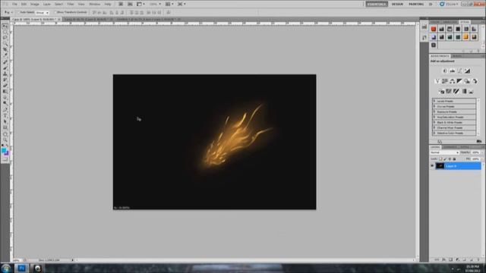The width and height of the screenshot is (486, 273).
Task: Select the Eyedropper tool
Action: tap(5, 55)
